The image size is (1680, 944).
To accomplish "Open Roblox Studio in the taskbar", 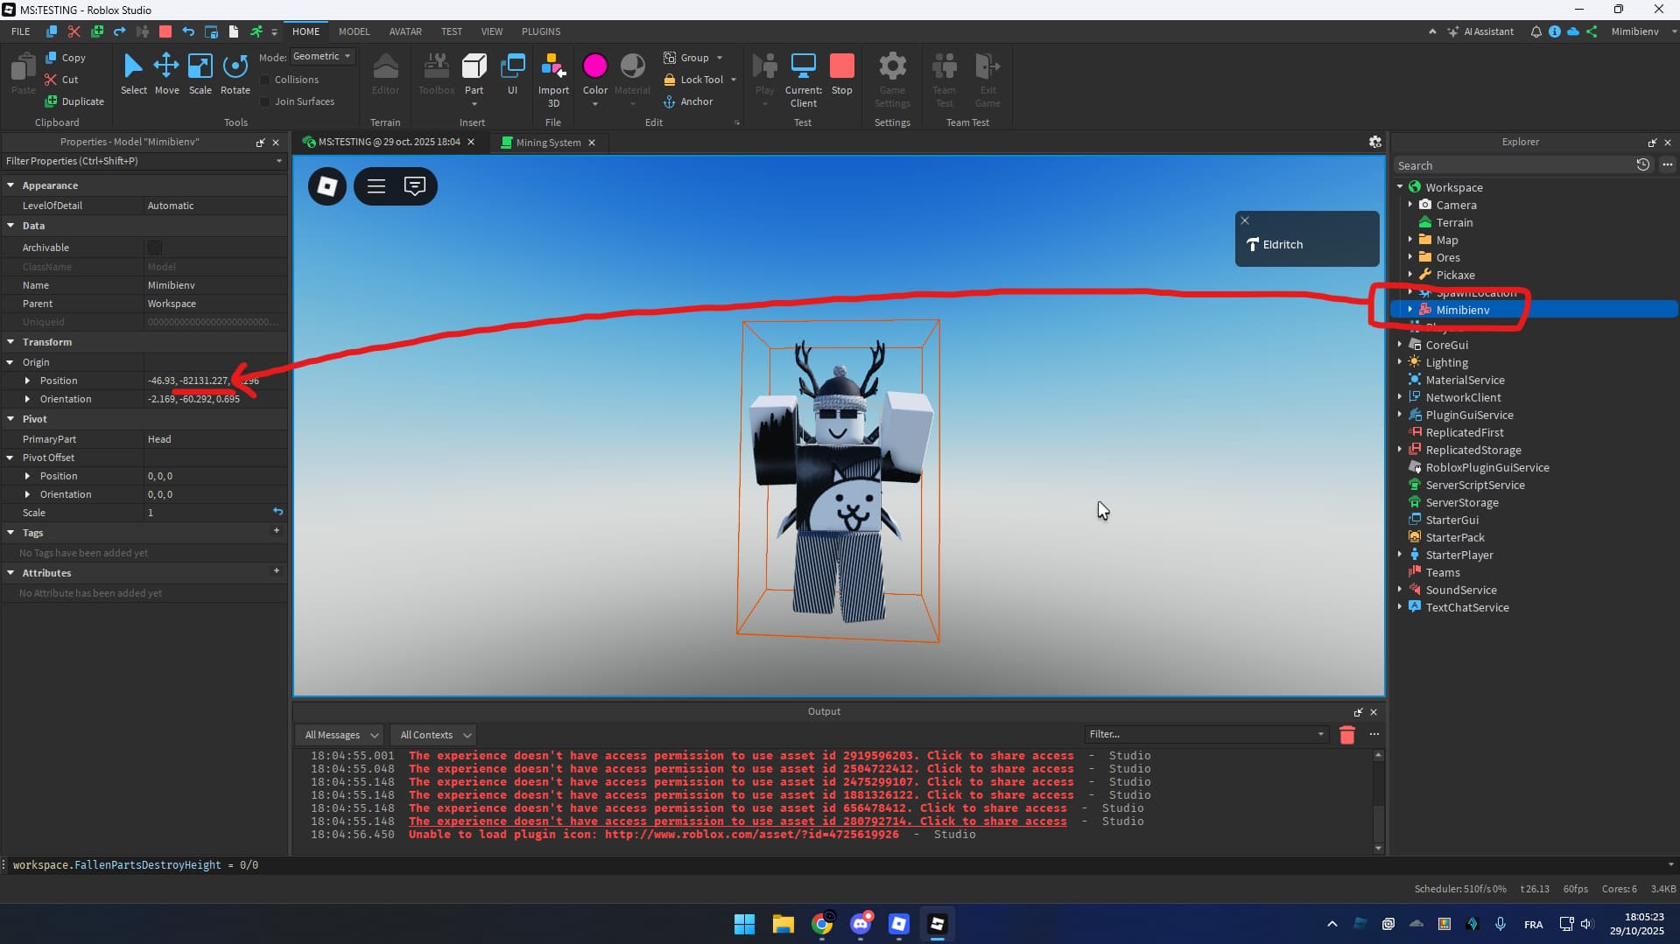I will tap(937, 924).
